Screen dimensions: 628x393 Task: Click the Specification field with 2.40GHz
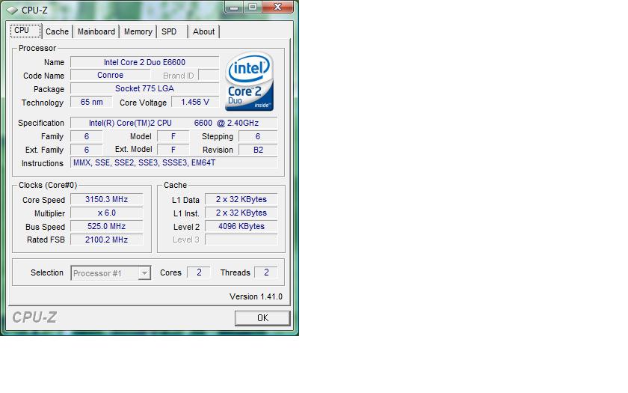click(173, 123)
